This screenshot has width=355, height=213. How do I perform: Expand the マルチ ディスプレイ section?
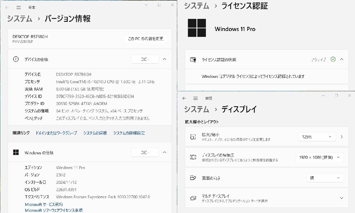click(x=342, y=198)
